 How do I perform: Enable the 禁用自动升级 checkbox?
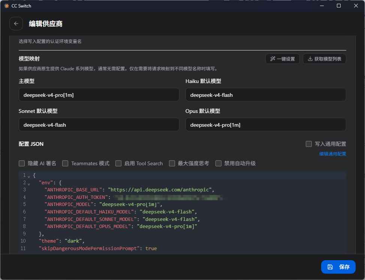218,163
